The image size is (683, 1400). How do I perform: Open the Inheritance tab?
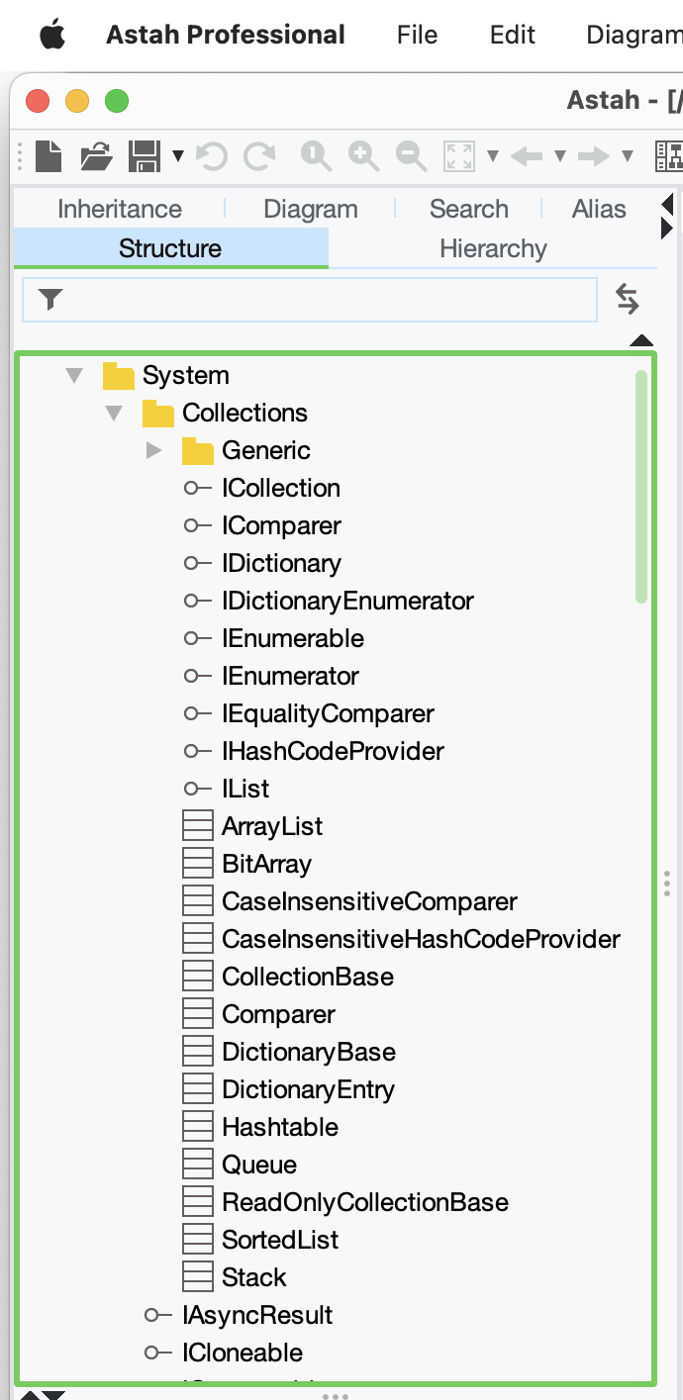pos(120,209)
